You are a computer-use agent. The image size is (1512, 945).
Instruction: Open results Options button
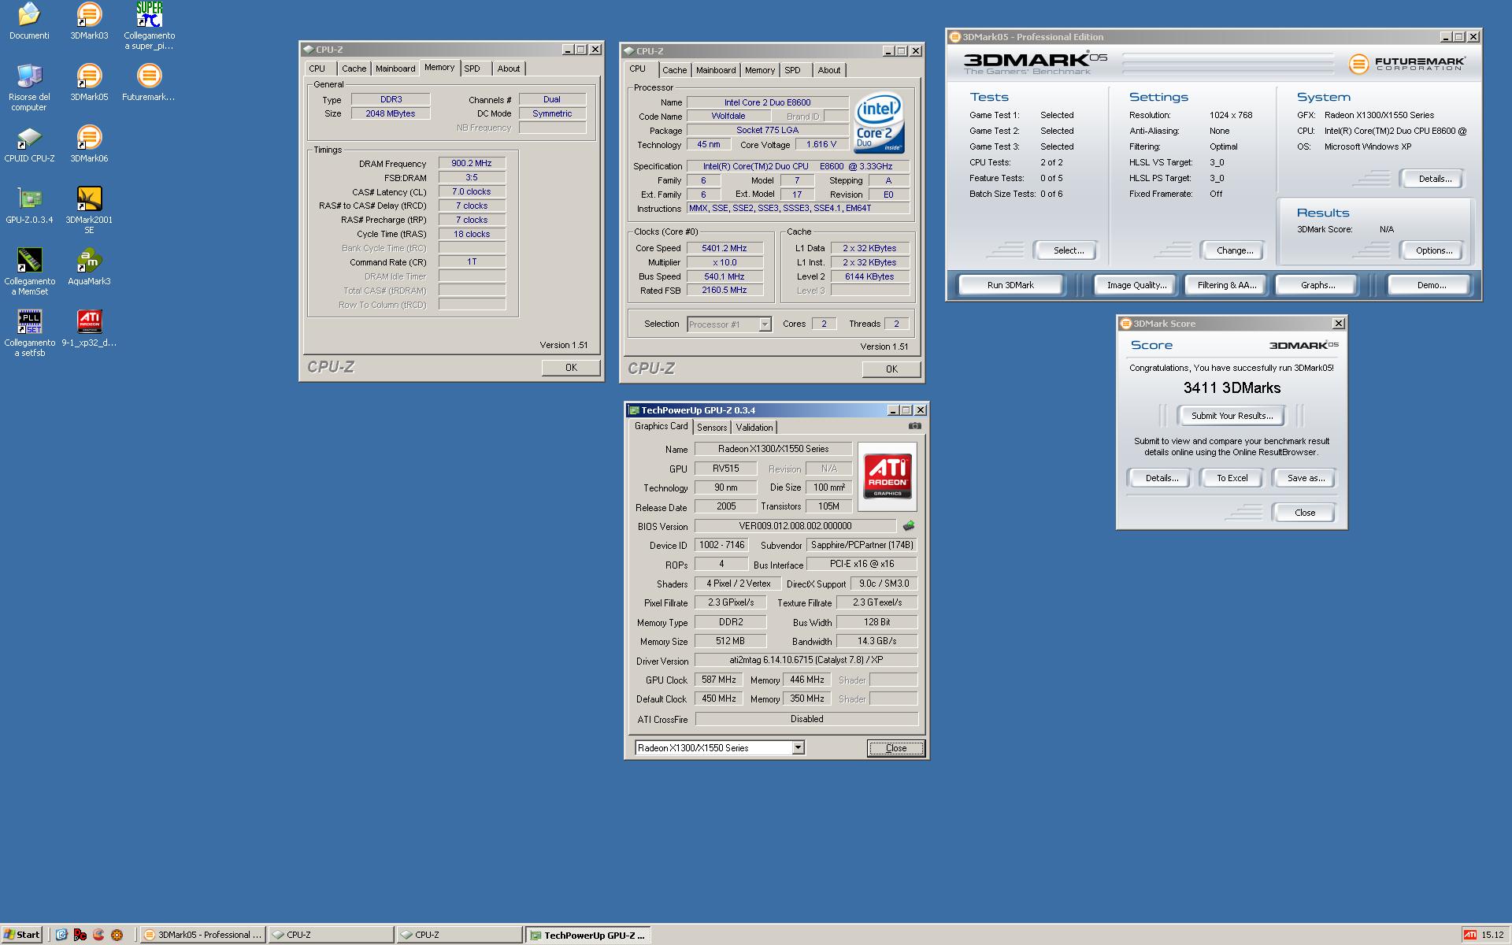tap(1434, 250)
